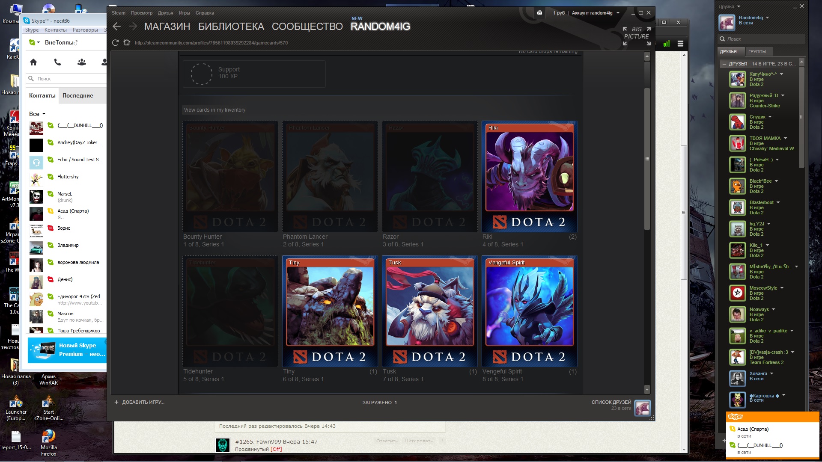Switch to Контакты tab in Skype
The width and height of the screenshot is (822, 462).
coord(42,95)
